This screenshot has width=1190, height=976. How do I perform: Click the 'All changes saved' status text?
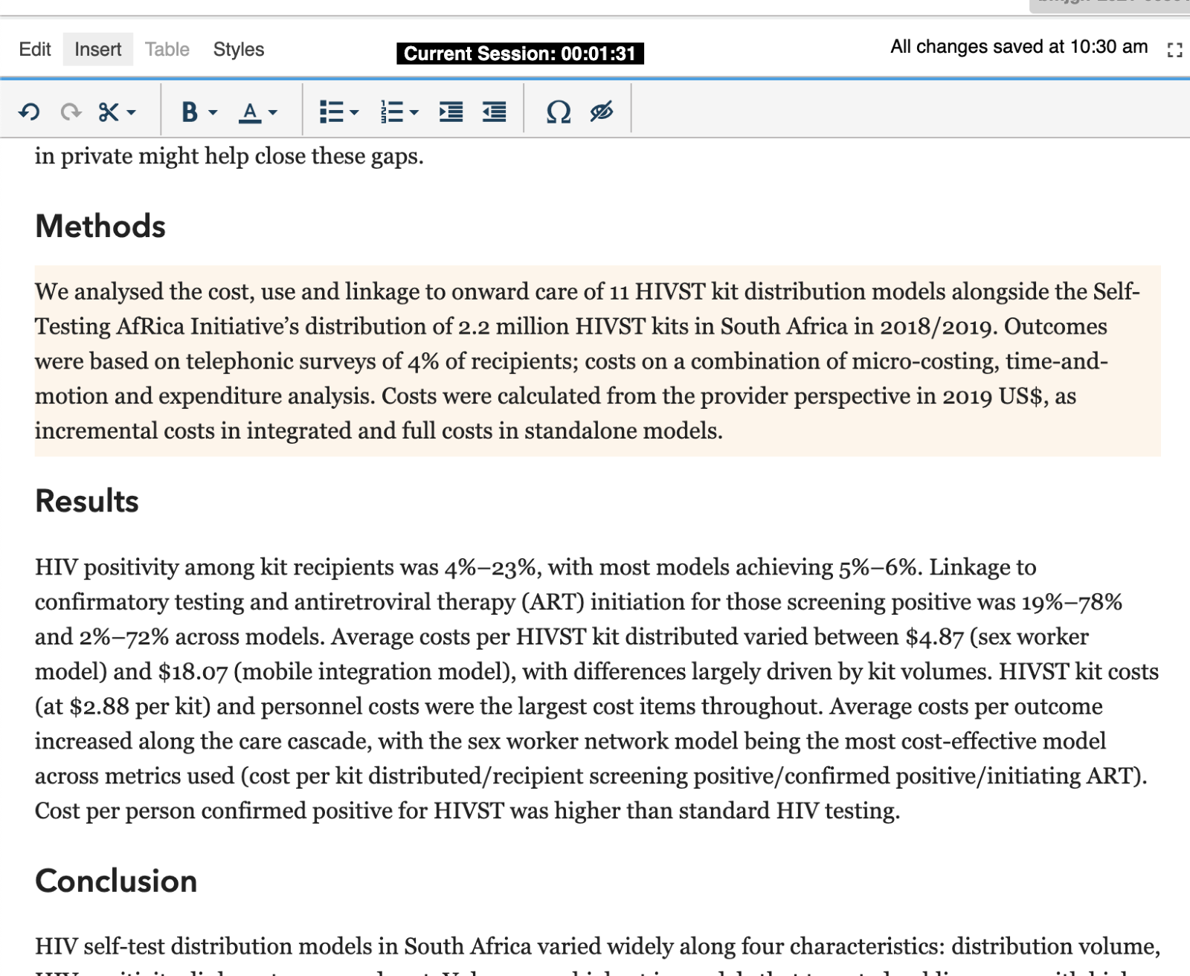click(1019, 47)
